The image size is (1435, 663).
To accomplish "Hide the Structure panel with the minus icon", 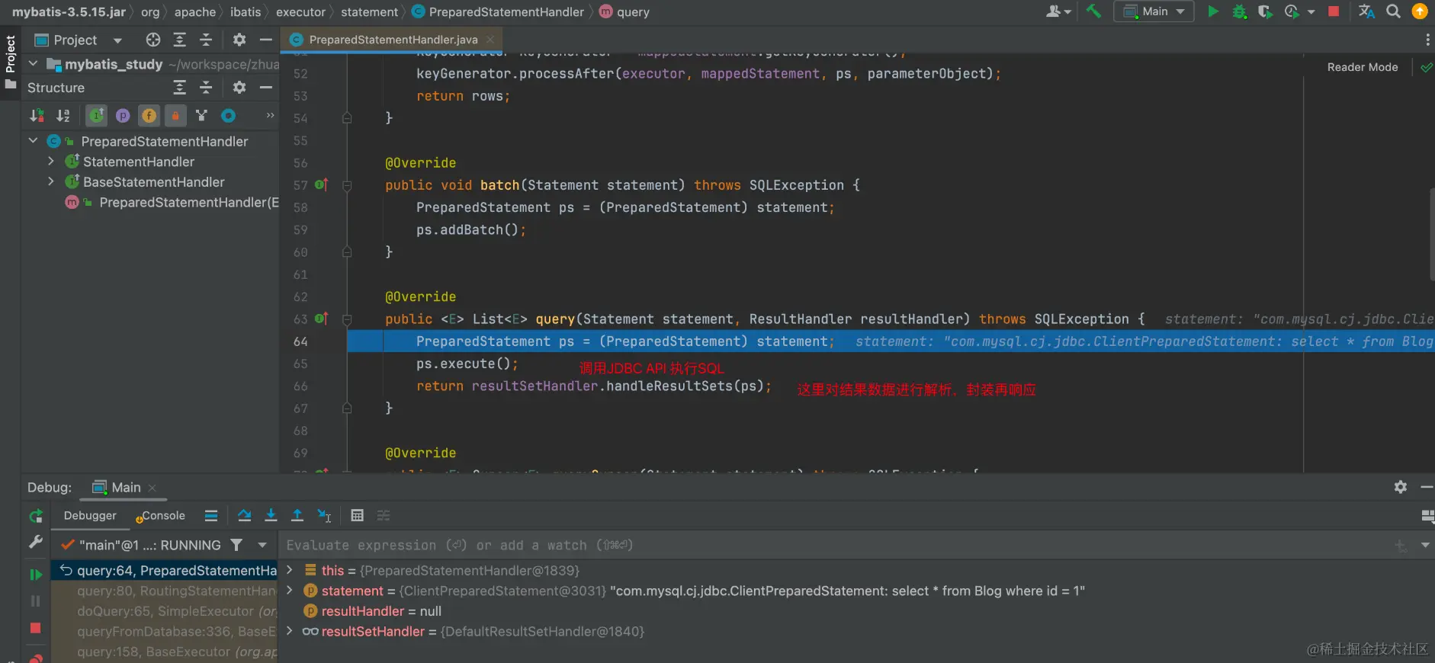I will tap(266, 88).
